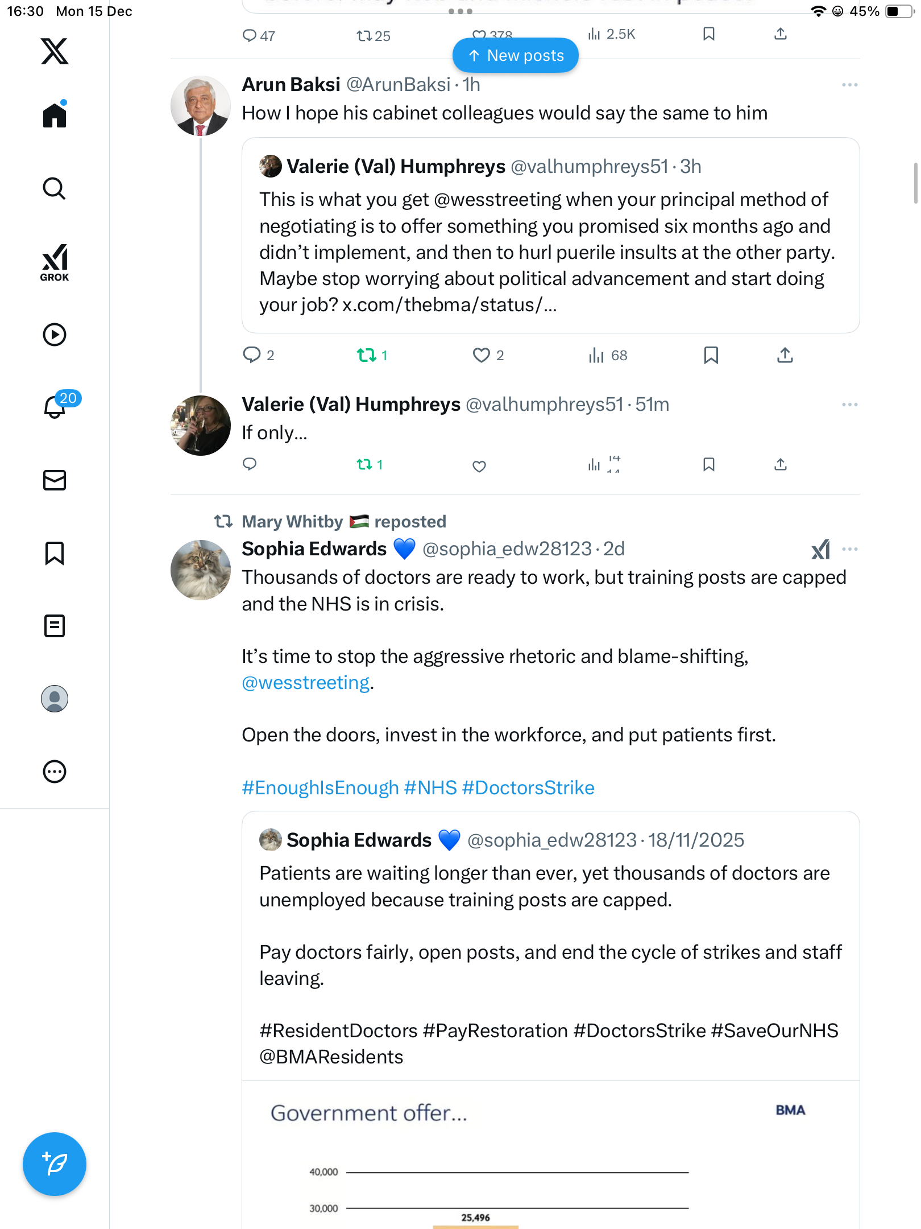Open more options on Valerie's "If only..." reply
The height and width of the screenshot is (1229, 921).
pos(849,405)
